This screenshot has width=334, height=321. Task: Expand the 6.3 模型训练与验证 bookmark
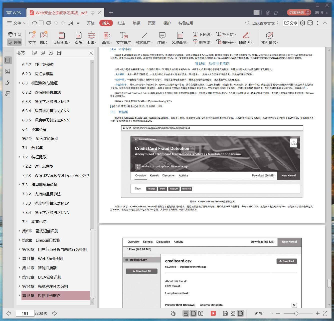pos(20,83)
